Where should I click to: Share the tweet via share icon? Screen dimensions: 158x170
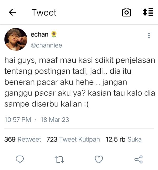pyautogui.click(x=139, y=160)
